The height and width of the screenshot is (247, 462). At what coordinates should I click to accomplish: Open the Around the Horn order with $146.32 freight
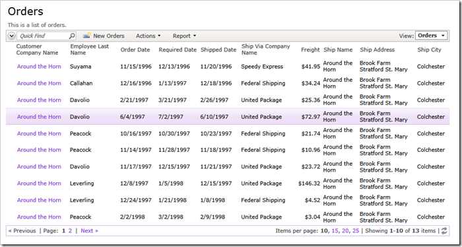coord(39,184)
